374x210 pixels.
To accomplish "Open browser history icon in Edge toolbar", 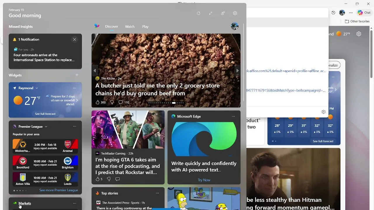I will click(333, 13).
